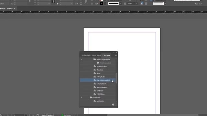Select the SelectObjects script

tap(97, 84)
